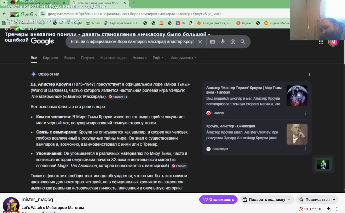Open three-dot menu of Fandom result
The width and height of the screenshot is (345, 213).
305,113
